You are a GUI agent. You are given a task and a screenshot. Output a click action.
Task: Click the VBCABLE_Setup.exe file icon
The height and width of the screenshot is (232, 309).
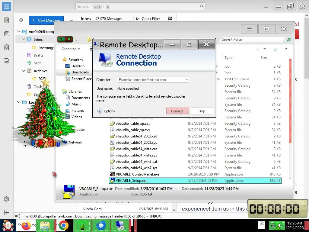(x=112, y=181)
